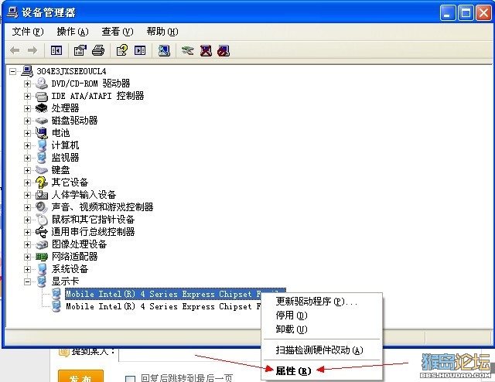Screen dimensions: 495x382
Task: Expand the 监视器 node
Action: click(x=28, y=158)
